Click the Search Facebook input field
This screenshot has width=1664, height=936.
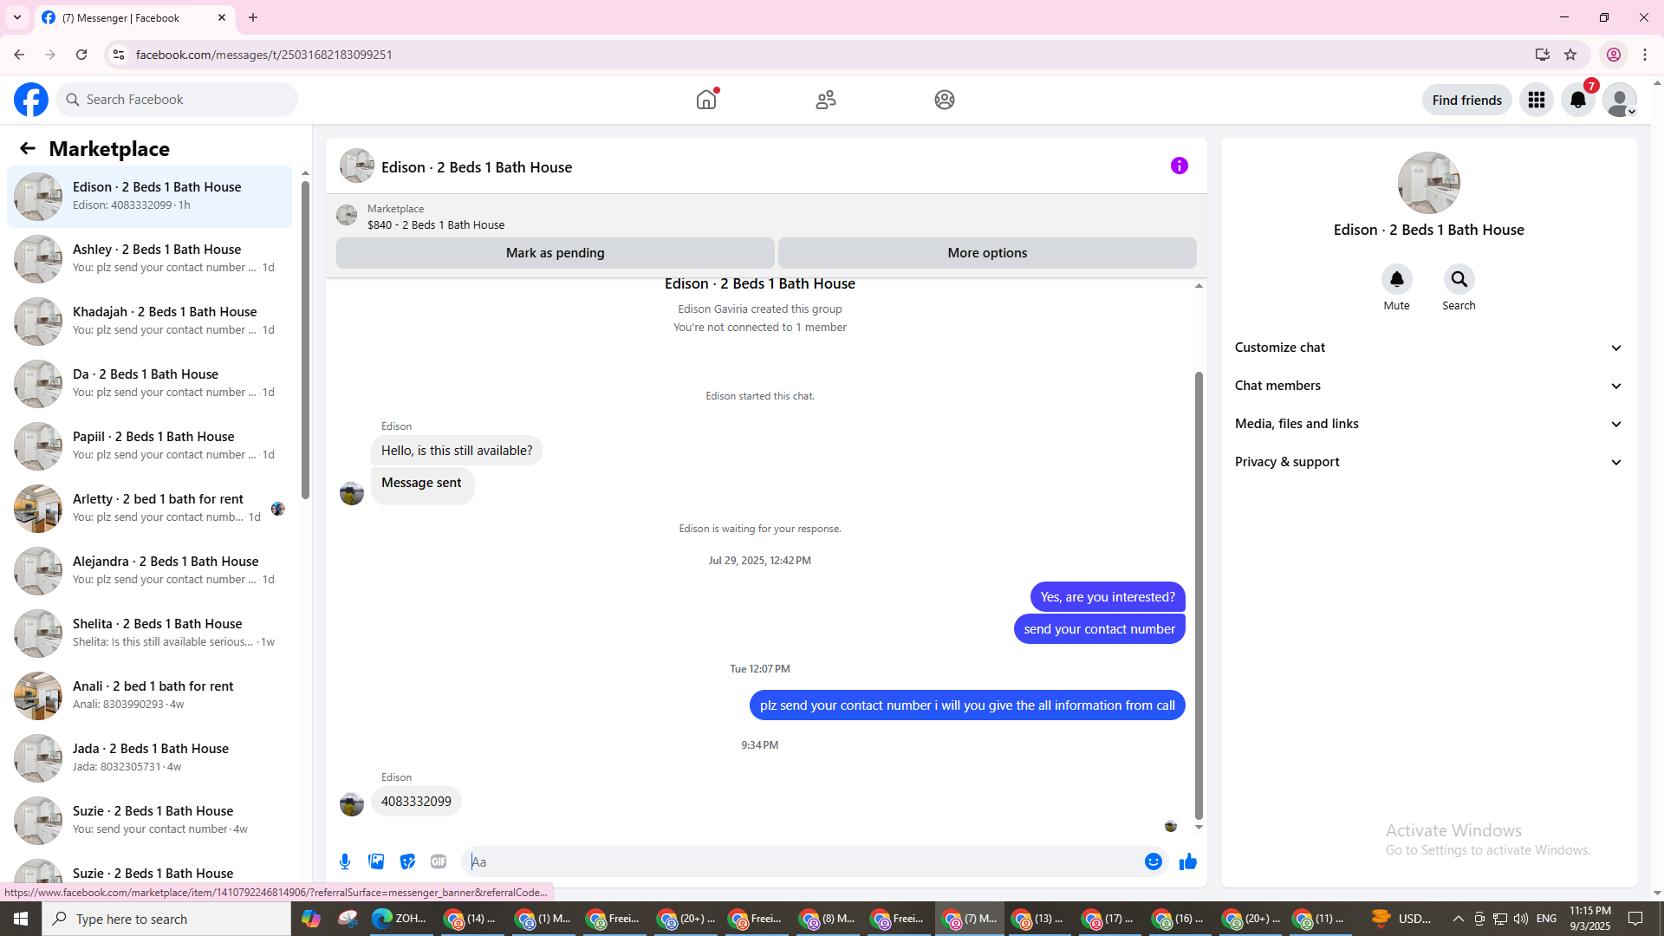(177, 100)
